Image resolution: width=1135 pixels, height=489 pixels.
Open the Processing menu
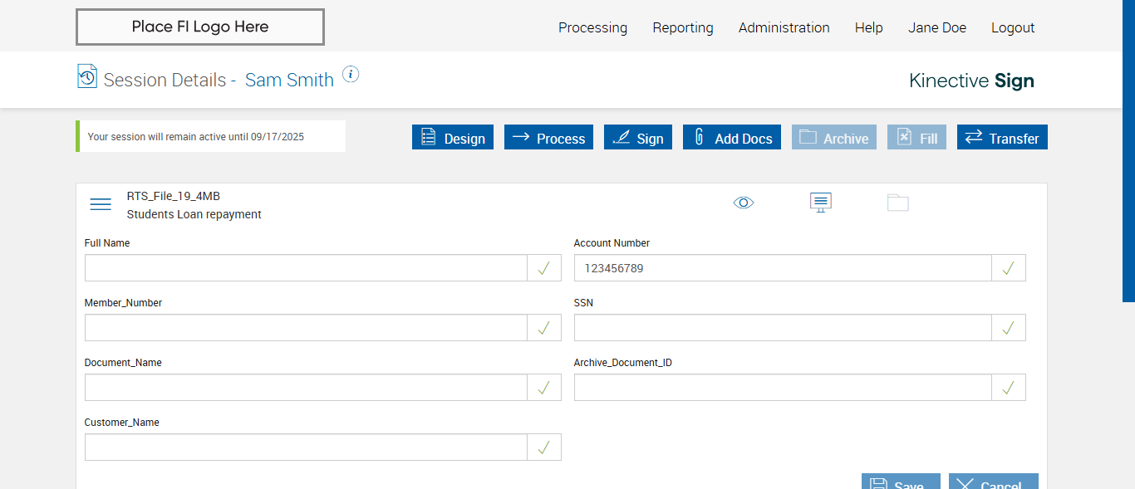(592, 27)
